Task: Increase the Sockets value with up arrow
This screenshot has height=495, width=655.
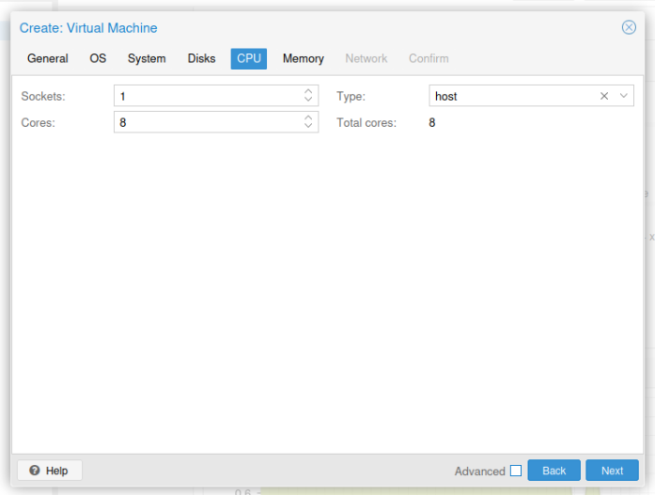Action: coord(308,92)
